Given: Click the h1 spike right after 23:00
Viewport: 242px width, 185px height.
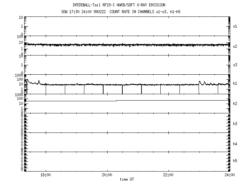Looking at the screenshot, I should click(x=200, y=81).
